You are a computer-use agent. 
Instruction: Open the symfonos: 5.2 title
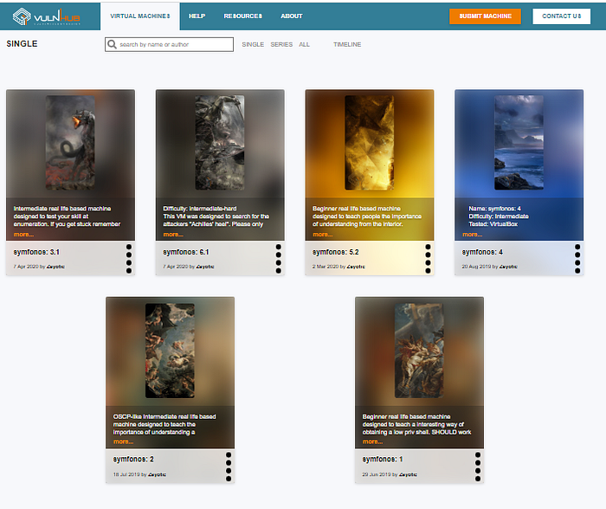click(336, 252)
